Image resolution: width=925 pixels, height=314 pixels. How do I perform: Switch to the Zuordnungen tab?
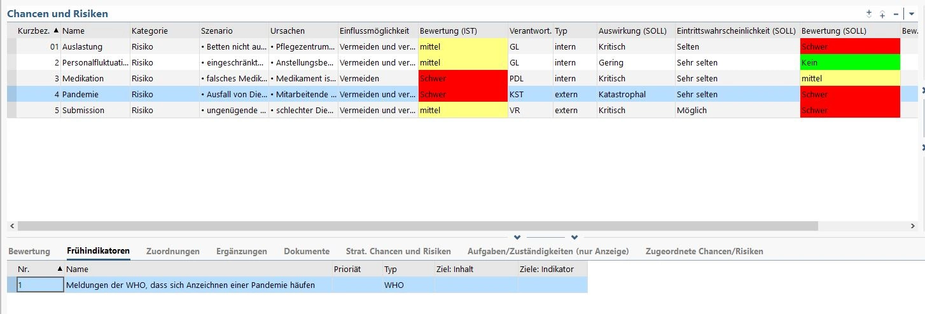[x=172, y=251]
